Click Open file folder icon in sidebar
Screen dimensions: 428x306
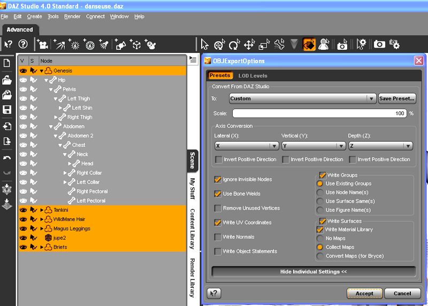tap(6, 80)
